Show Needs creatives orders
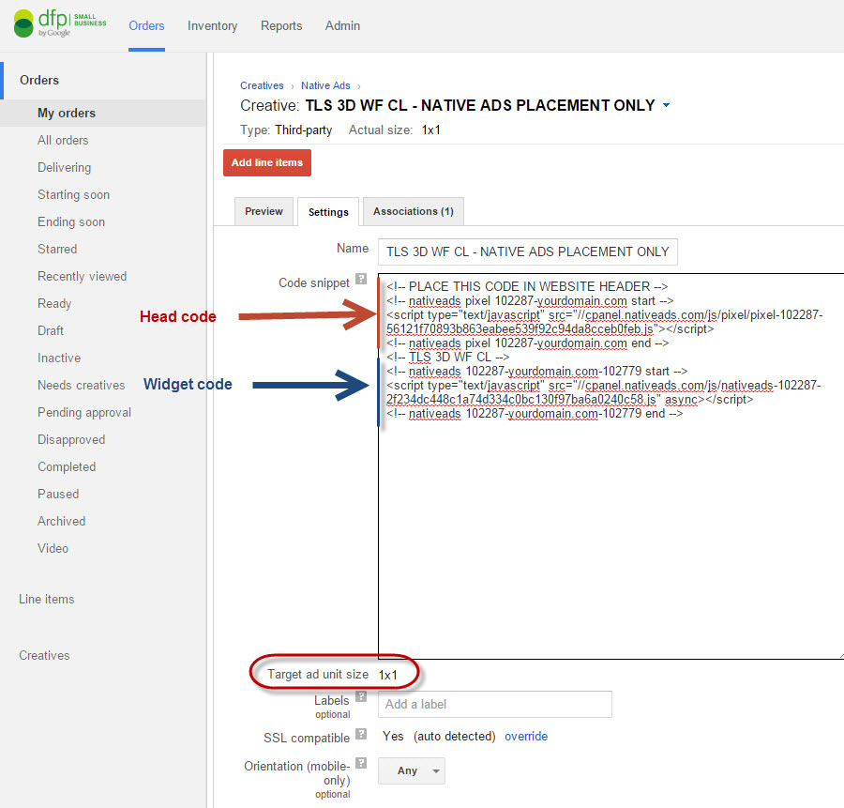 click(x=82, y=385)
